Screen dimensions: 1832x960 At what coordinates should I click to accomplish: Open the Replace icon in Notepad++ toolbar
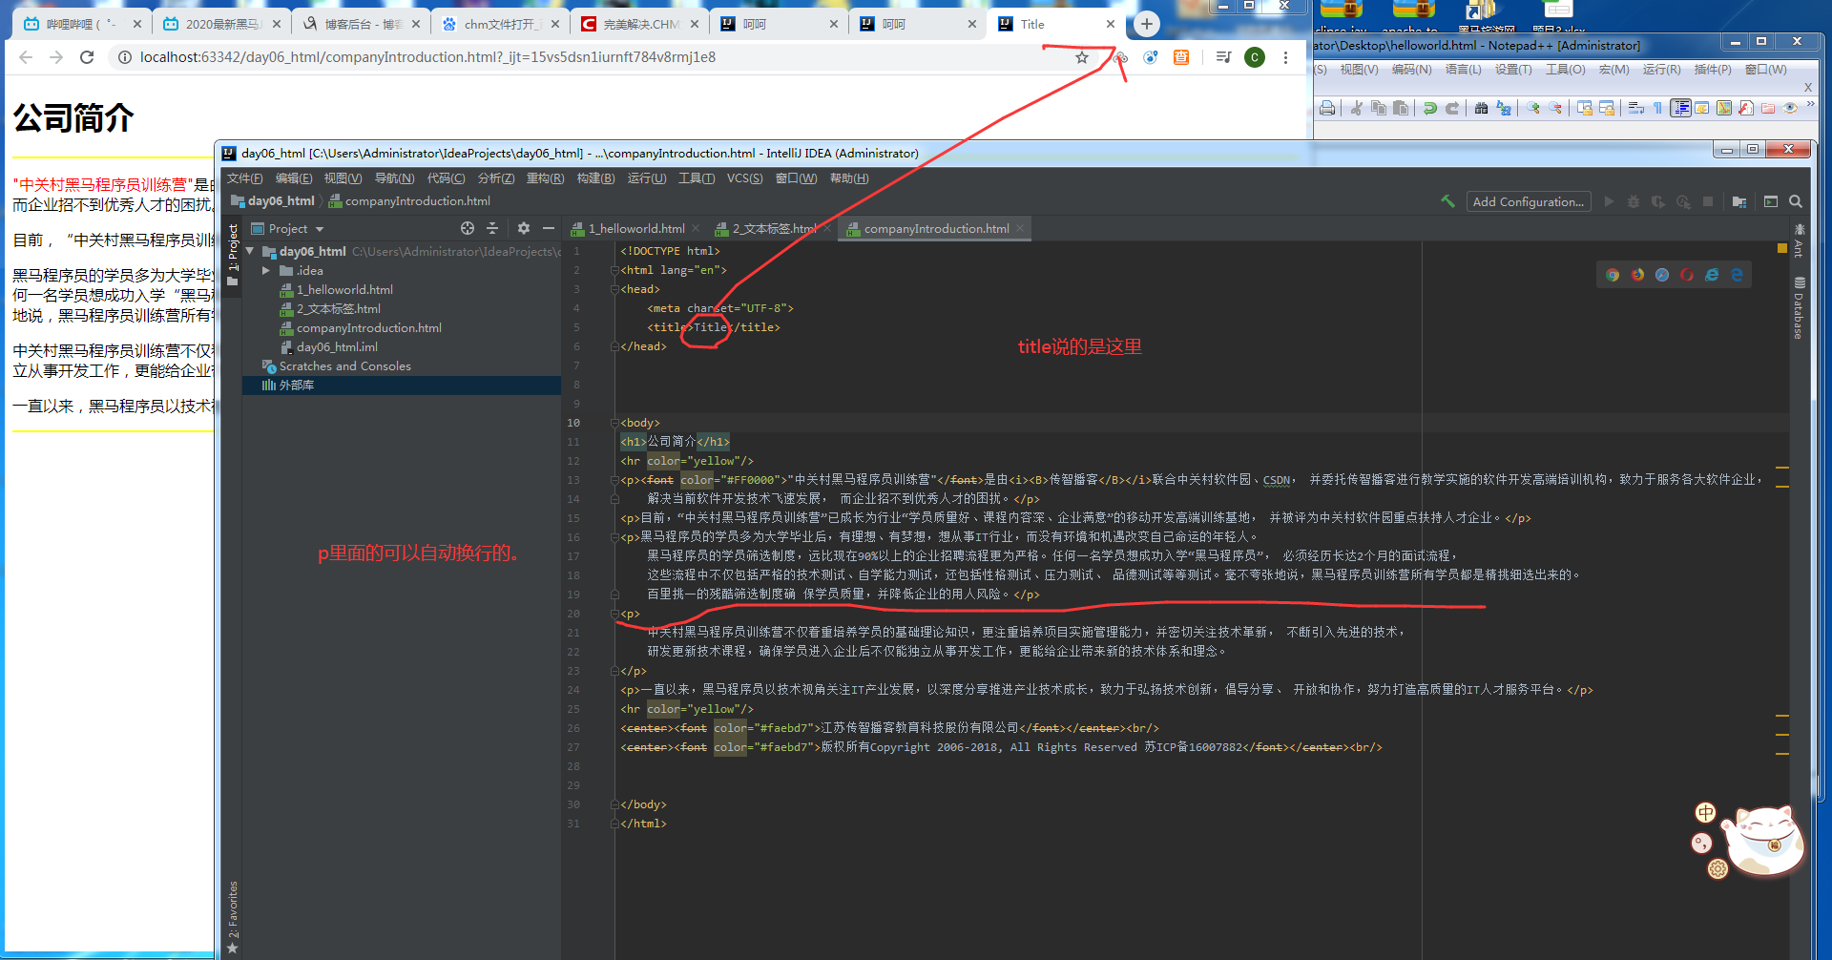click(1504, 108)
